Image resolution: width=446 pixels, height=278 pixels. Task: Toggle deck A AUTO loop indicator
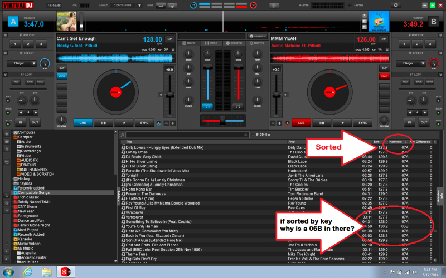pos(8,124)
